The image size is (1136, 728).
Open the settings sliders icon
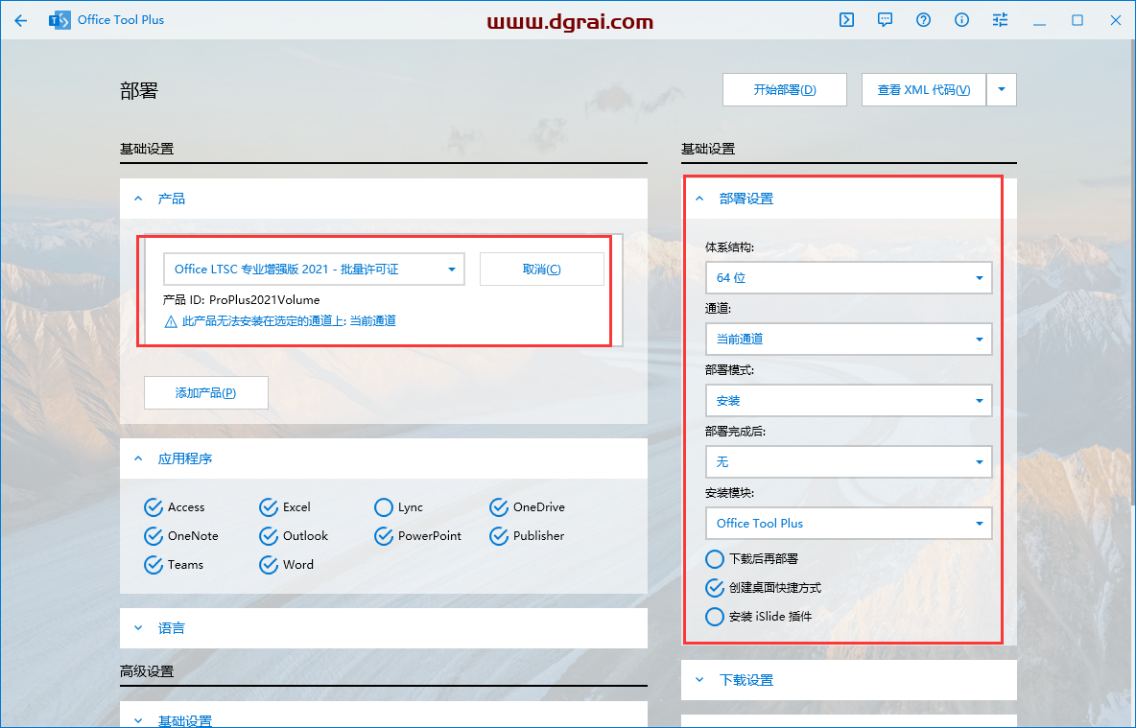[x=999, y=19]
